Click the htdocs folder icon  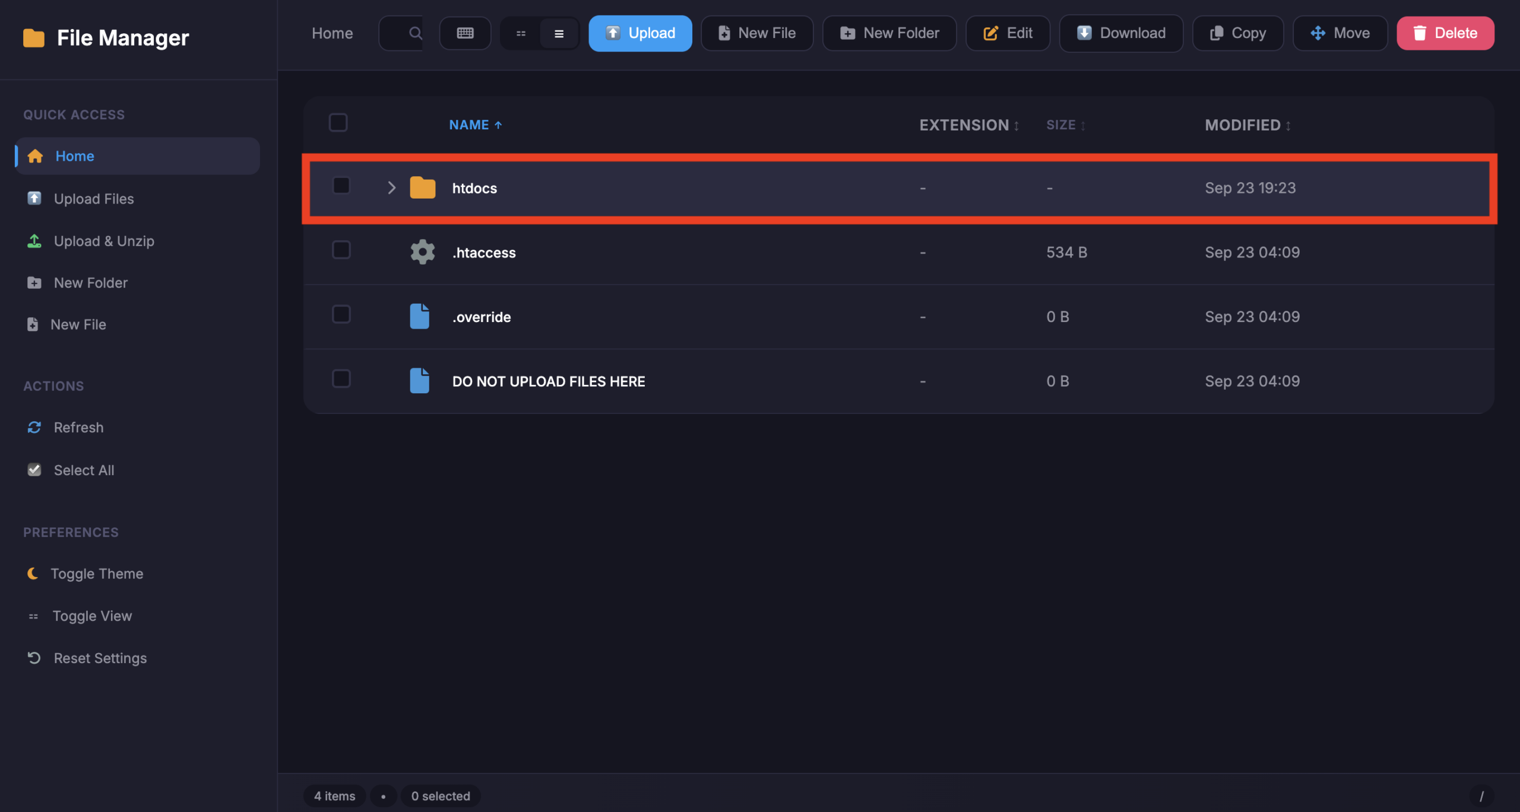point(423,187)
